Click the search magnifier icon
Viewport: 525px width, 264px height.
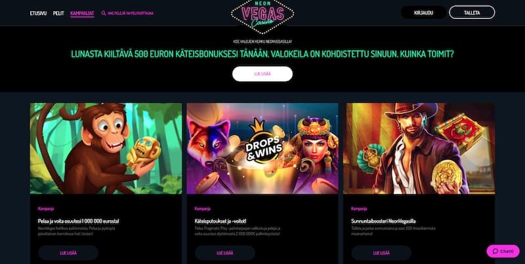pyautogui.click(x=104, y=13)
